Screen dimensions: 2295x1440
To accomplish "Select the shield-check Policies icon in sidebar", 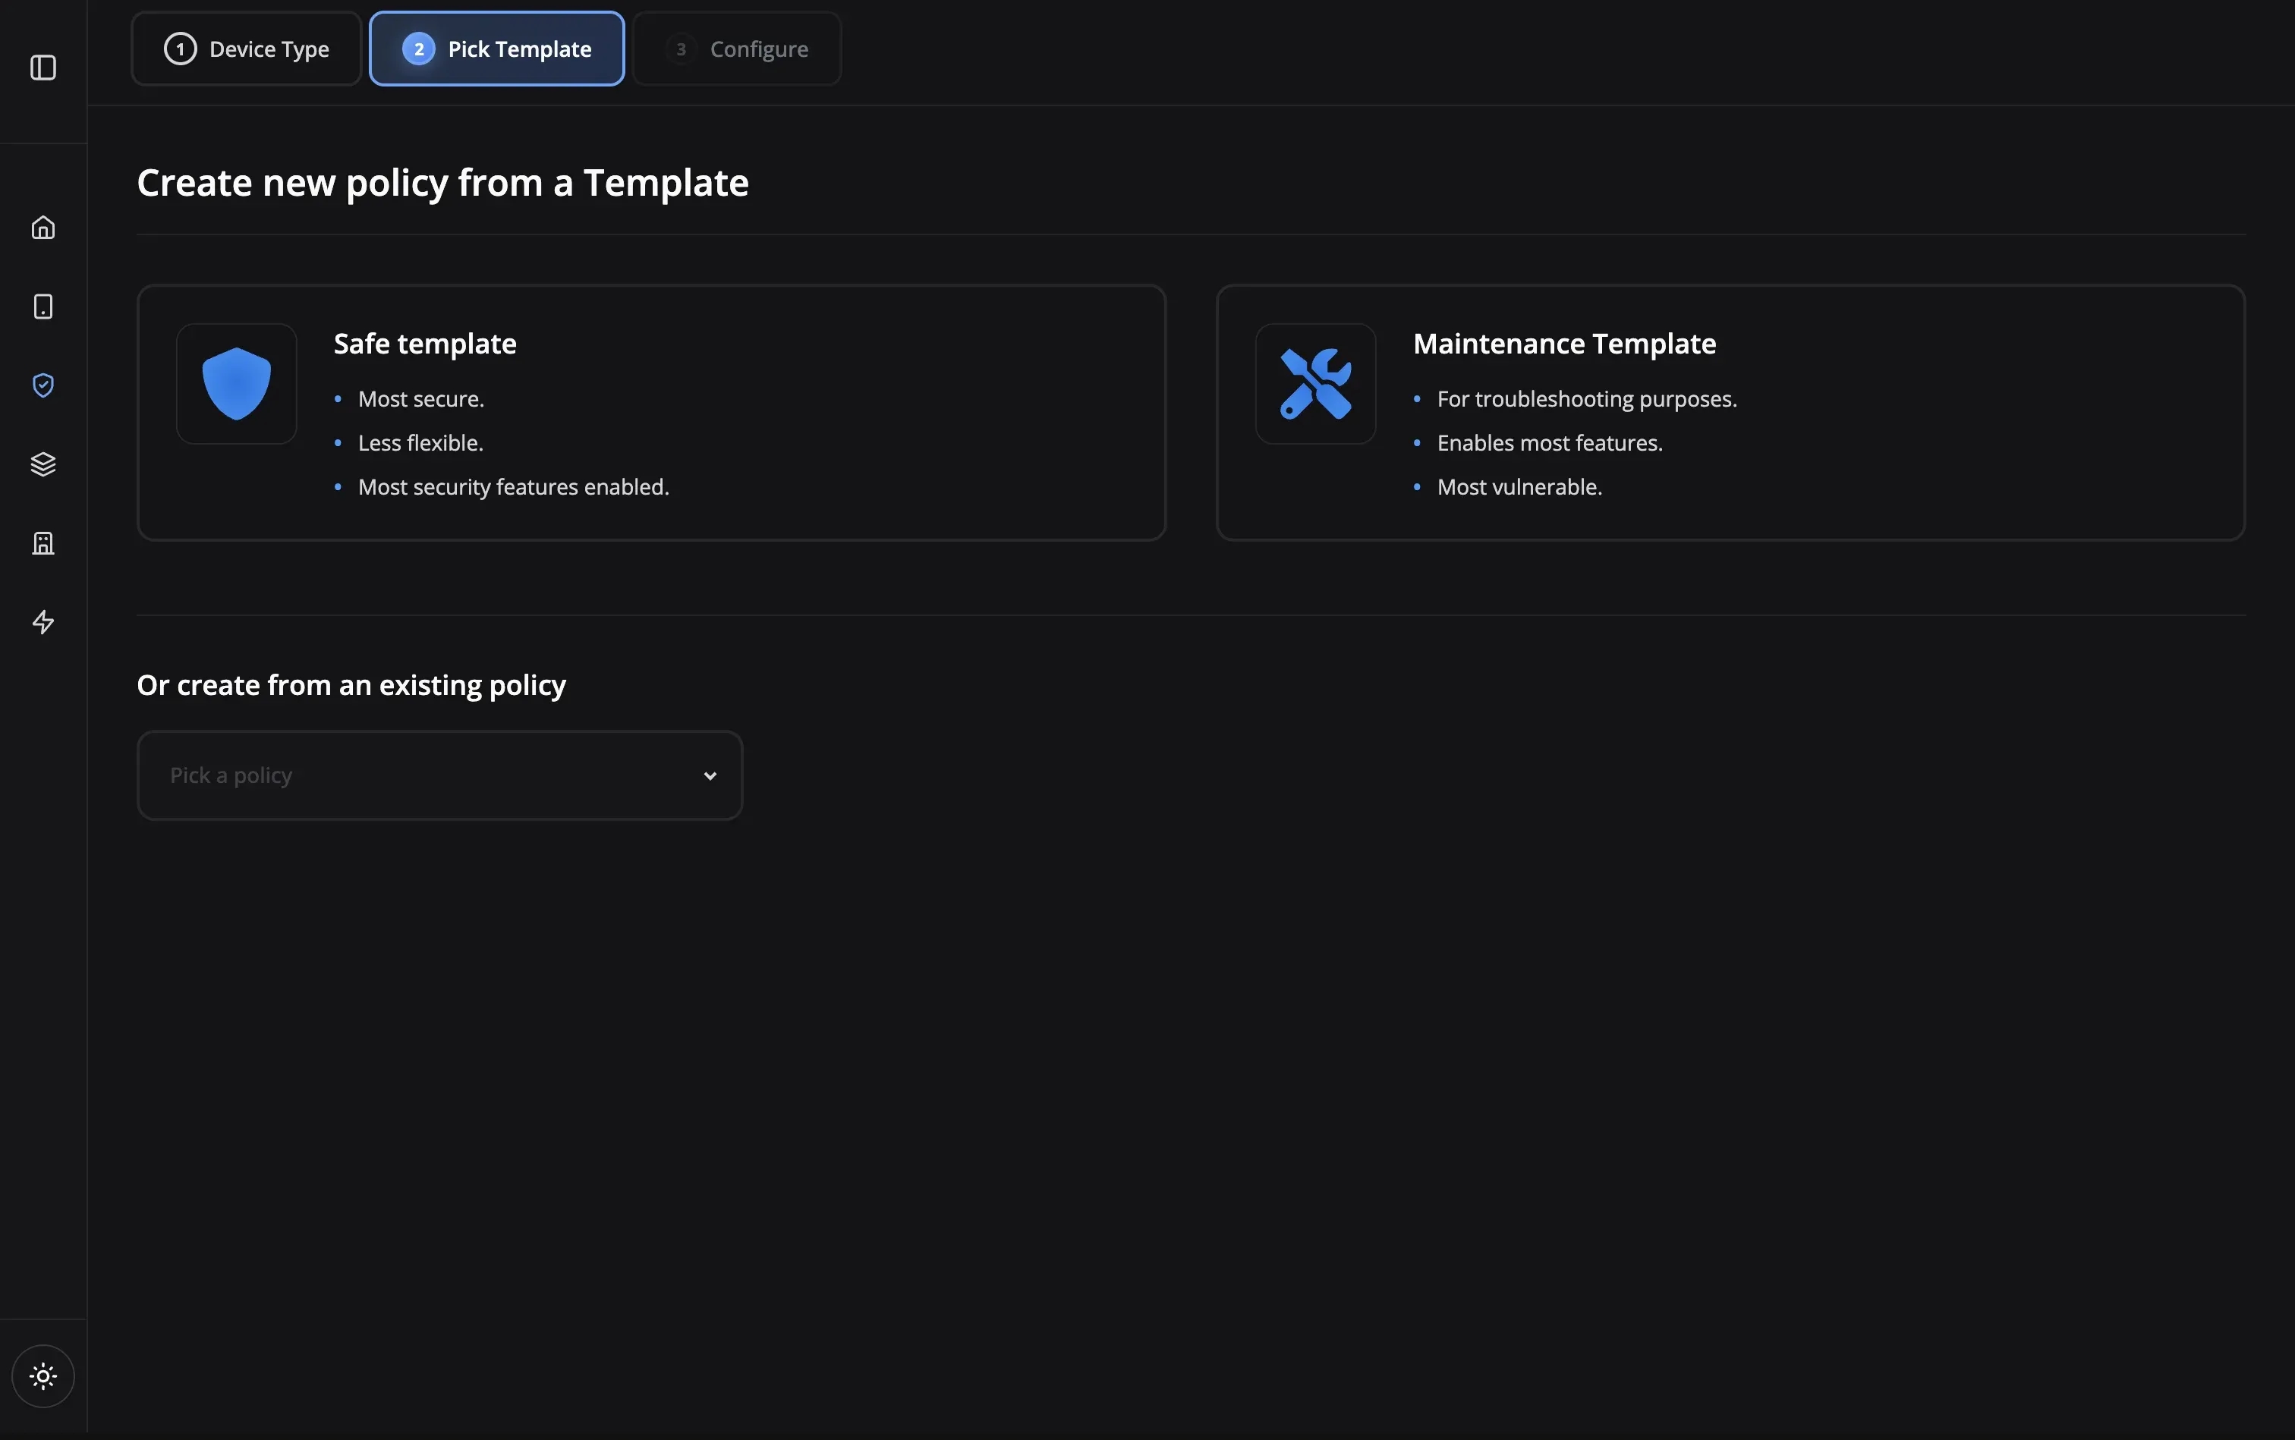I will pyautogui.click(x=42, y=385).
